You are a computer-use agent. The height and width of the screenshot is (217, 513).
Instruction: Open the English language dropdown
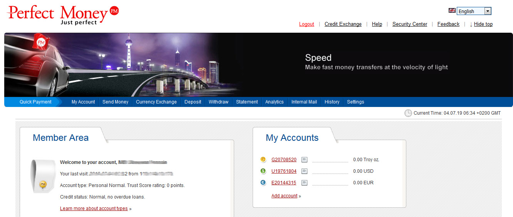point(474,11)
